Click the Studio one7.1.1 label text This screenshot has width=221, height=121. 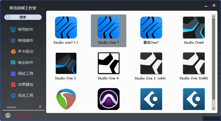click(66, 42)
